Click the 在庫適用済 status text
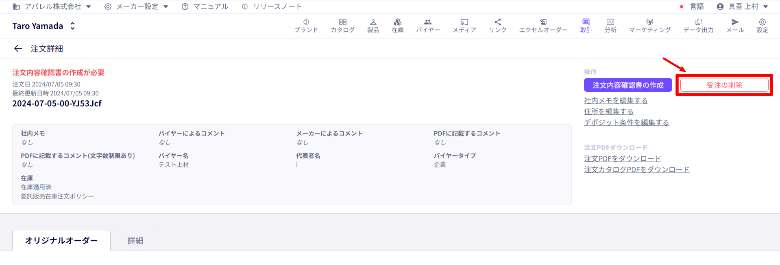This screenshot has height=265, width=780. tap(36, 187)
